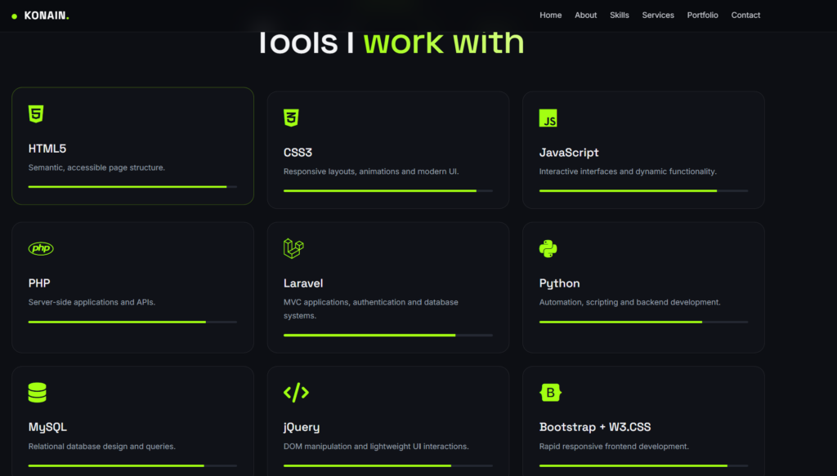837x476 pixels.
Task: Click the 'Tools I work with' heading
Action: click(392, 42)
